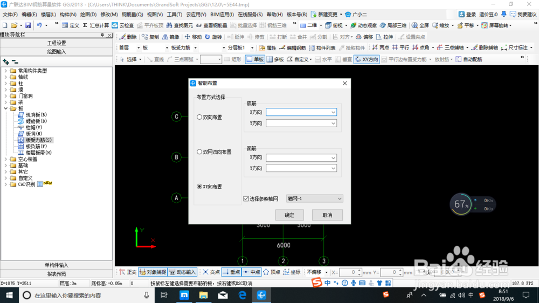
Task: Activate 动态观察 dynamic orbit view
Action: [x=363, y=25]
